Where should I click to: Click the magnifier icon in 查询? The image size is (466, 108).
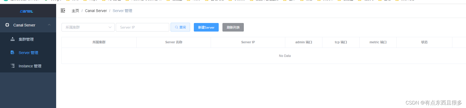pos(176,27)
